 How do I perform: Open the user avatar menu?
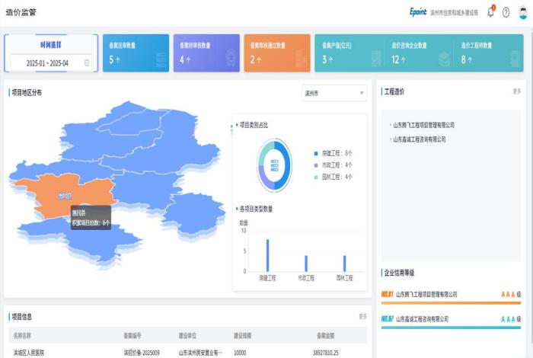523,12
